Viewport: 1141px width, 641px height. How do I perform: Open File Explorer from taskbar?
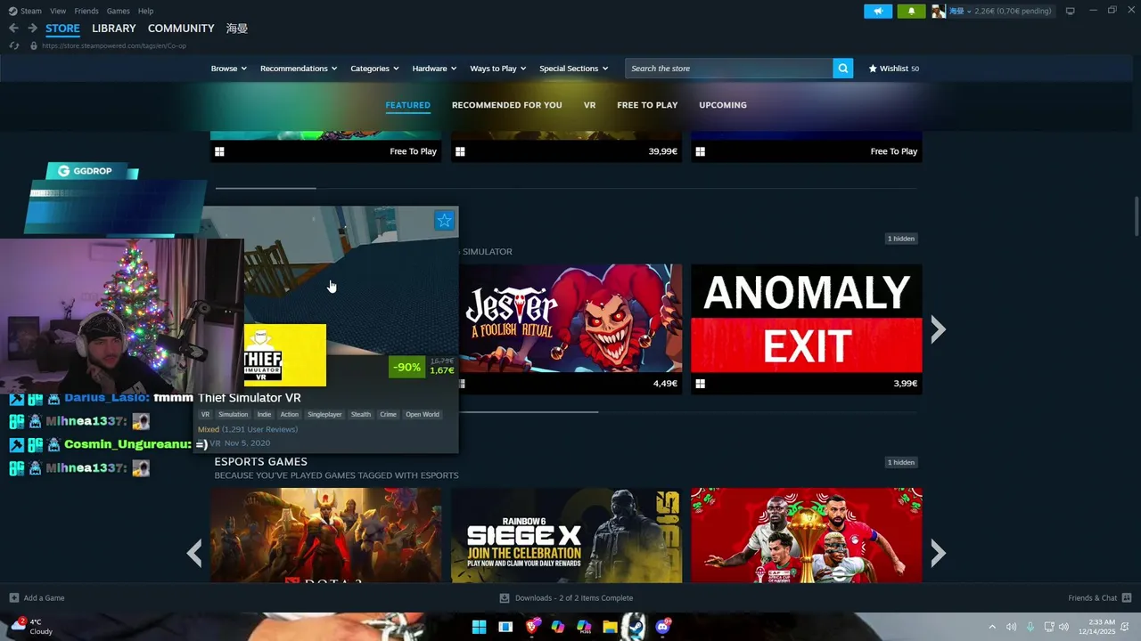[610, 627]
